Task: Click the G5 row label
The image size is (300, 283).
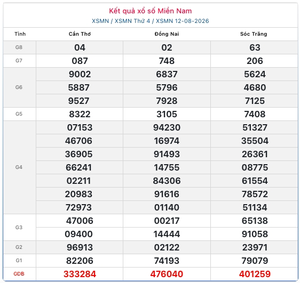Action: [19, 114]
